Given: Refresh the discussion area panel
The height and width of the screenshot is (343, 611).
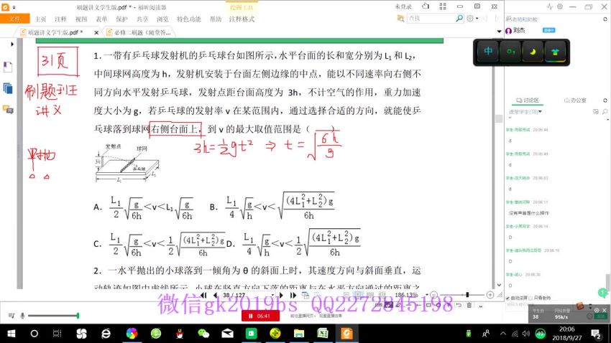Looking at the screenshot, I should click(x=605, y=100).
